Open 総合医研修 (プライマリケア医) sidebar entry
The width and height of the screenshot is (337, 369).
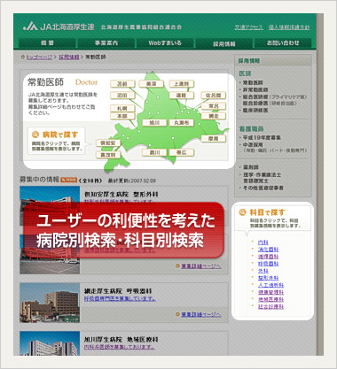coord(275,96)
